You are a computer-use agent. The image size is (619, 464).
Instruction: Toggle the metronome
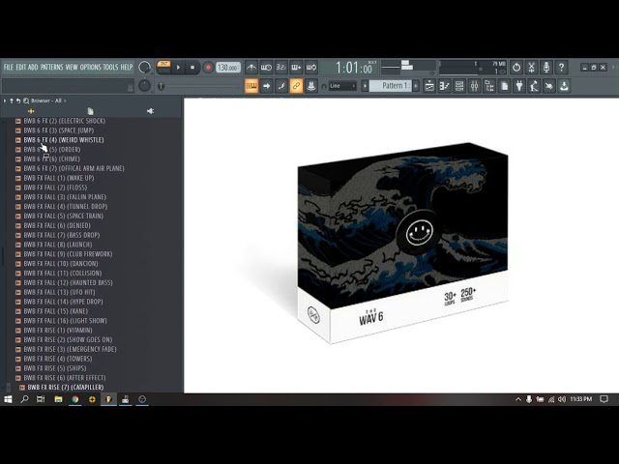coord(251,68)
